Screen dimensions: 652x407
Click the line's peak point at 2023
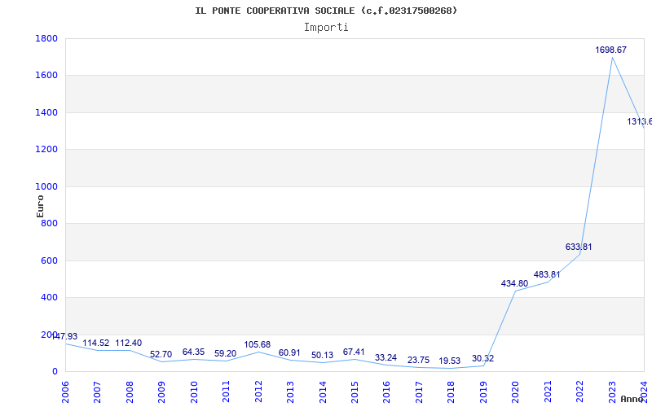pos(612,57)
